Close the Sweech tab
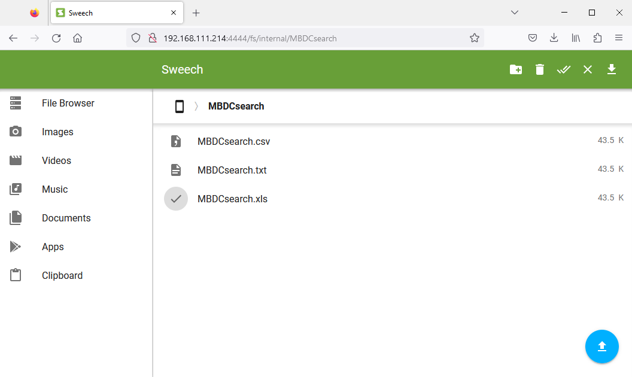 [x=174, y=13]
